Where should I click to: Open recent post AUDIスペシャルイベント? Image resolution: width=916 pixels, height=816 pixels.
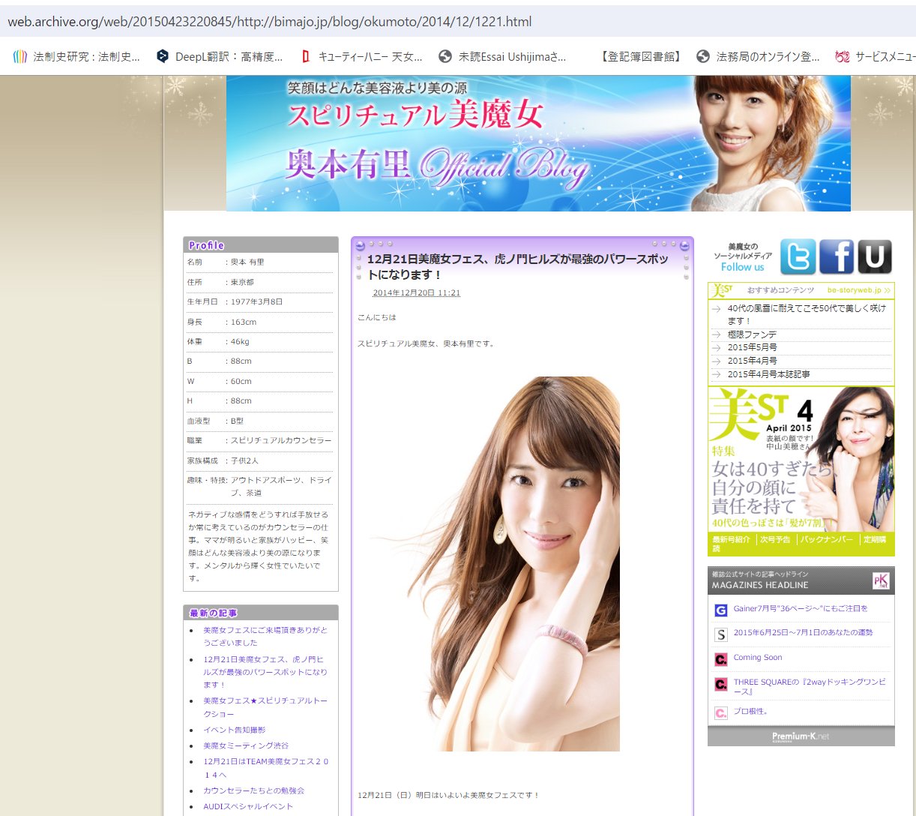(x=248, y=806)
